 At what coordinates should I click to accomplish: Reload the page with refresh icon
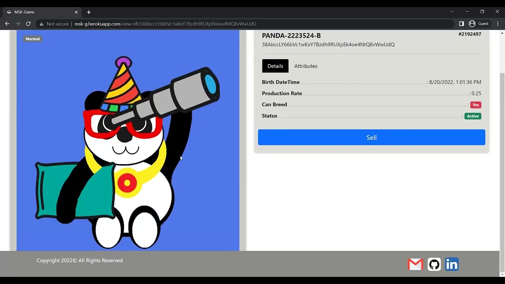[x=28, y=24]
